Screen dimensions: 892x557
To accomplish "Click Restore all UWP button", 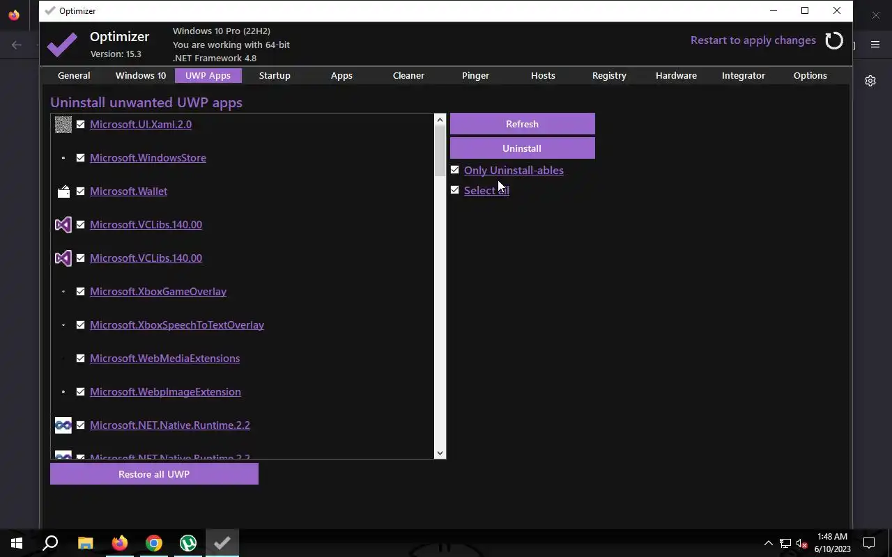I will pyautogui.click(x=154, y=474).
